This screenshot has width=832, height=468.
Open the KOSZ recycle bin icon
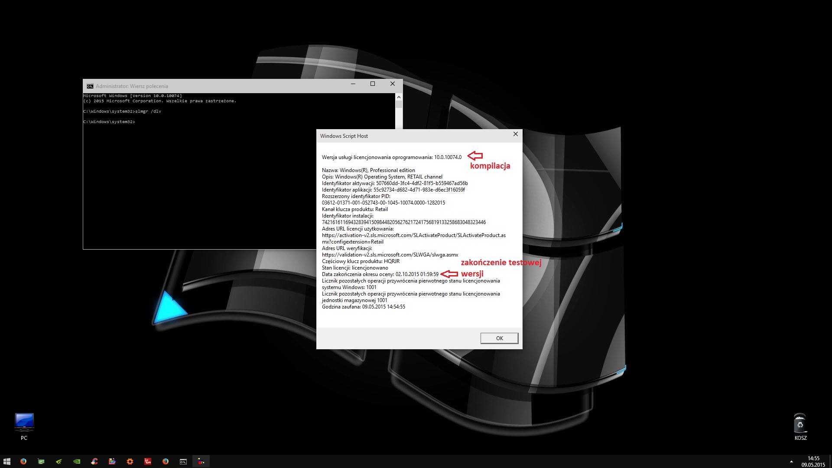800,424
